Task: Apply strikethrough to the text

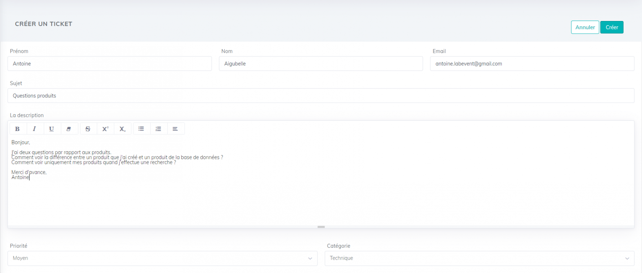Action: coord(88,129)
